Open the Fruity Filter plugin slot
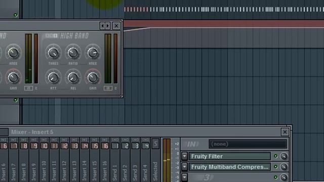 (229, 156)
